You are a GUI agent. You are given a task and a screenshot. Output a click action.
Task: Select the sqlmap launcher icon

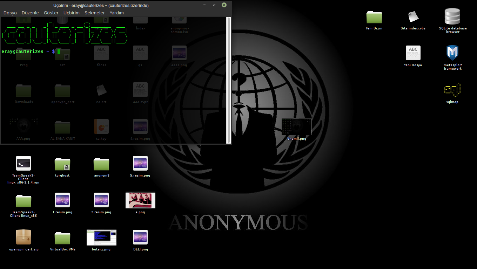coord(452,90)
